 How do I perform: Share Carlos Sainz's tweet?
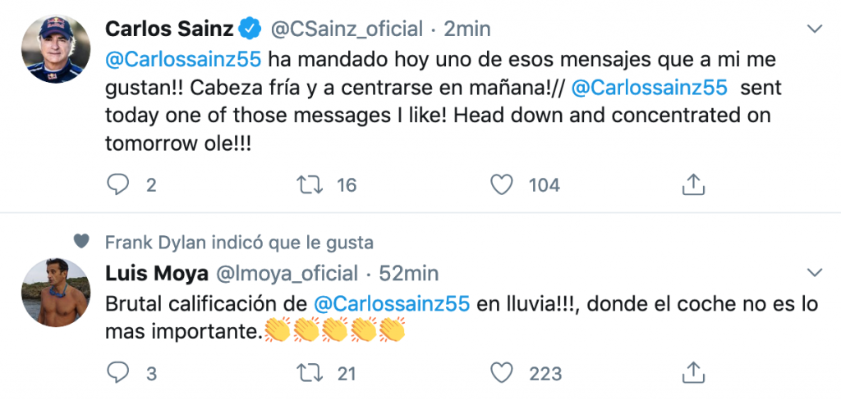click(x=694, y=184)
